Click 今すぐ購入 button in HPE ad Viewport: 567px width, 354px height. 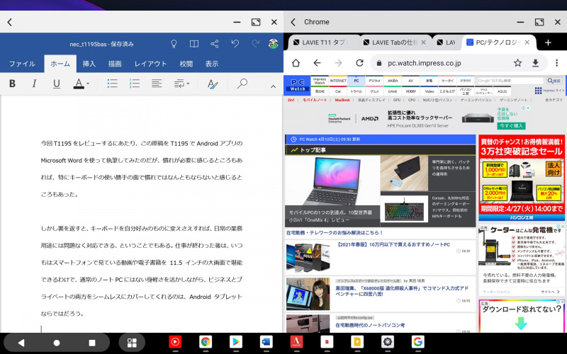[511, 126]
